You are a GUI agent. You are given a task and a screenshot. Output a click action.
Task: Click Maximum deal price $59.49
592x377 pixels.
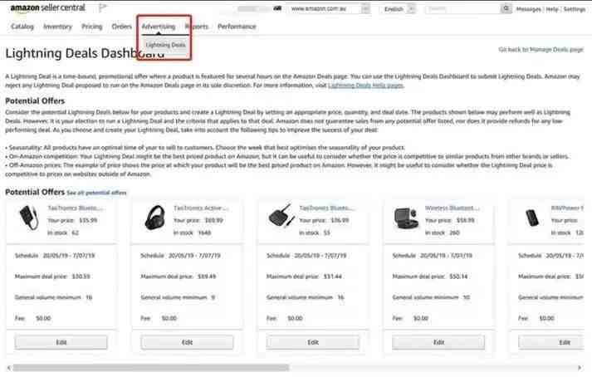(x=179, y=277)
